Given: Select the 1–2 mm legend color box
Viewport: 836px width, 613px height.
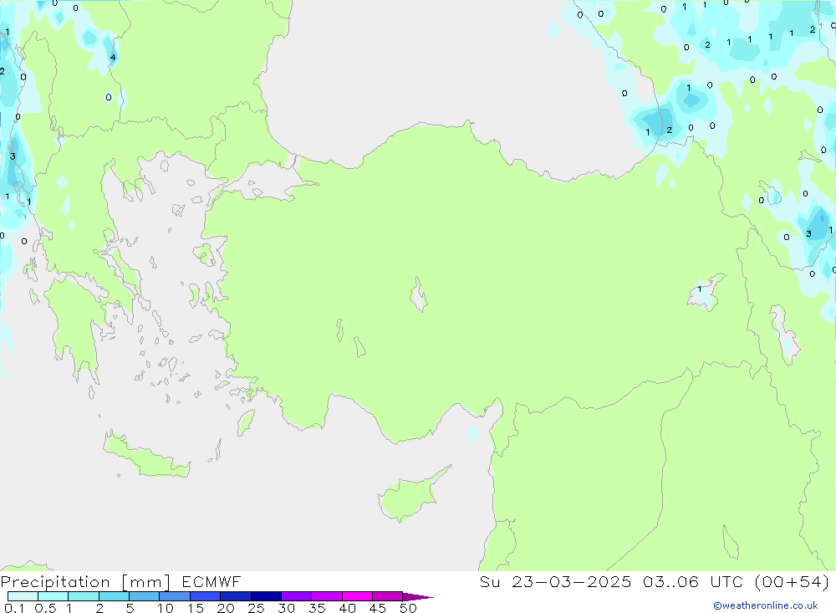Looking at the screenshot, I should [x=83, y=596].
